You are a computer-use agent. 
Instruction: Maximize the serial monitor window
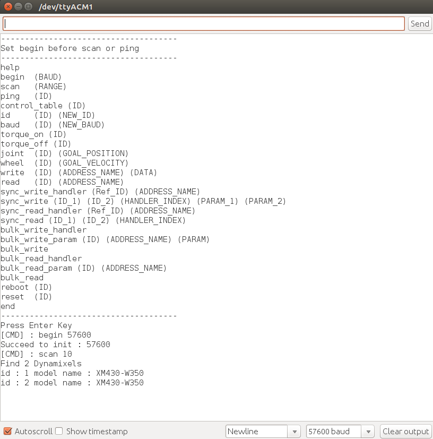[x=28, y=7]
